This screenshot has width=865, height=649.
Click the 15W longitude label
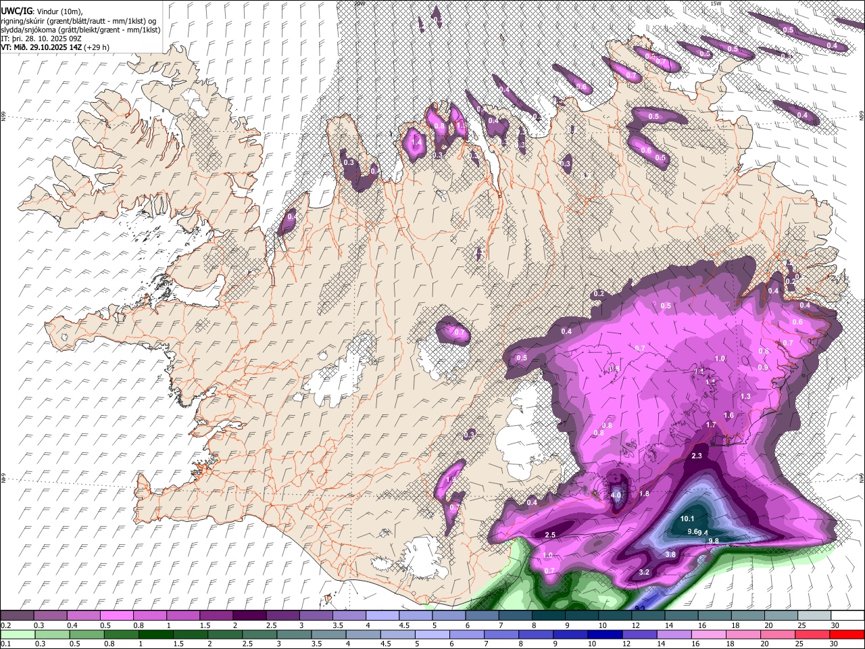[x=716, y=3]
